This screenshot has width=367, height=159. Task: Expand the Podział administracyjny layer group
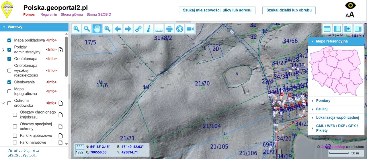(3, 50)
